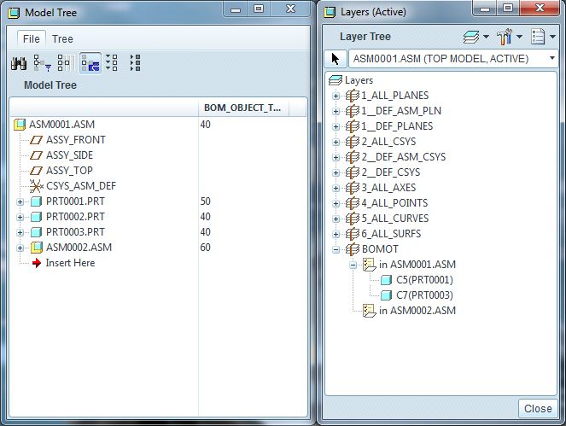The height and width of the screenshot is (426, 566).
Task: Click the CSYS_ASM_DEF coordinate system icon
Action: (36, 186)
